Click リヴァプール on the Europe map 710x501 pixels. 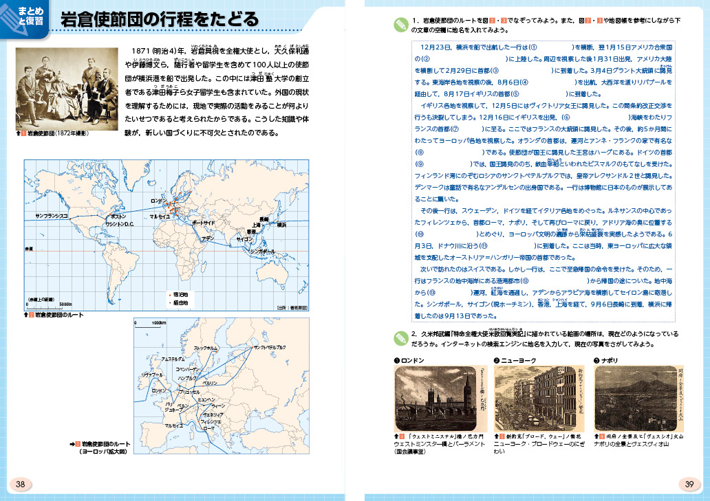coord(151,375)
